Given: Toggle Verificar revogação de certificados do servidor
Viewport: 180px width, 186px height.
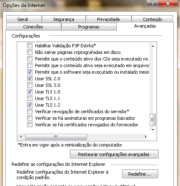Looking at the screenshot, I should [x=30, y=112].
